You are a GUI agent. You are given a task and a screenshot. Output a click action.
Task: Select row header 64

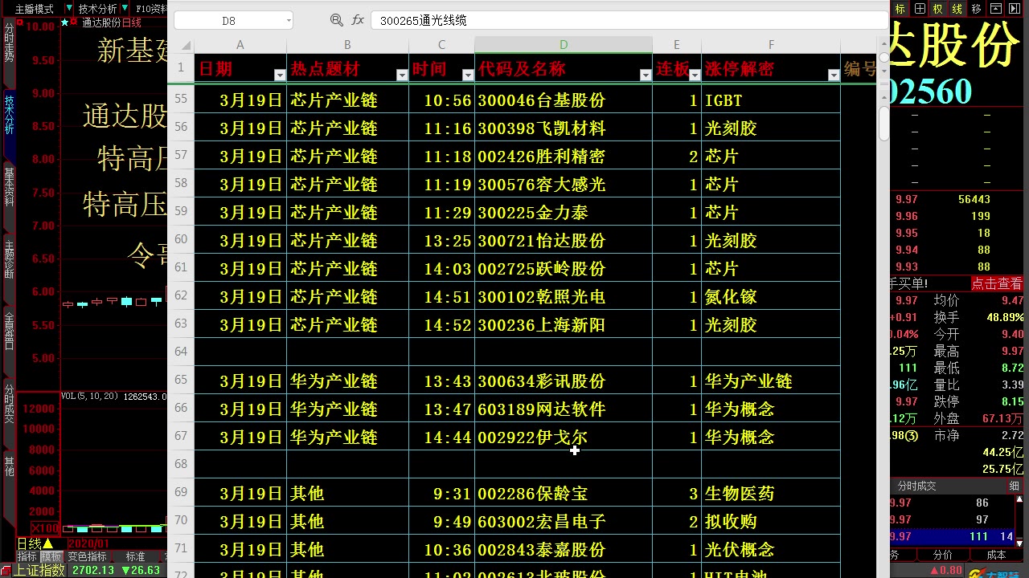[x=181, y=352]
